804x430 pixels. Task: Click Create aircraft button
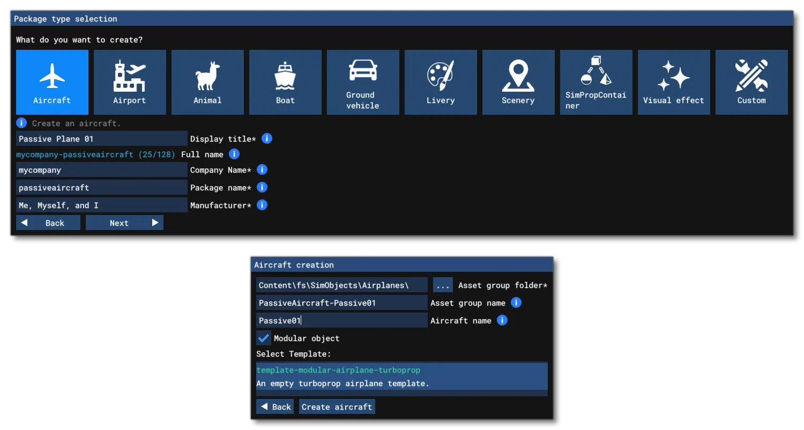coord(337,406)
